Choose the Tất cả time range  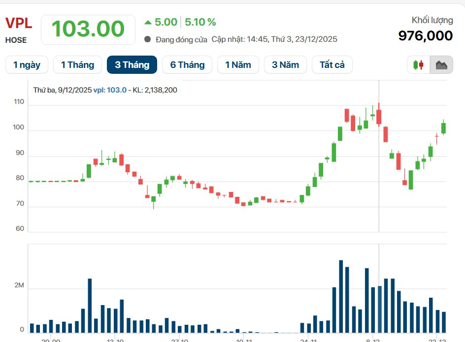tap(332, 65)
